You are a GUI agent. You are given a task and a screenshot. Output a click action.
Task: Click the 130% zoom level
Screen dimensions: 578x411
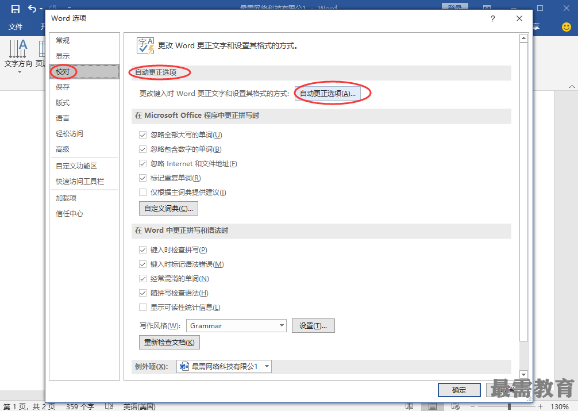pos(559,406)
